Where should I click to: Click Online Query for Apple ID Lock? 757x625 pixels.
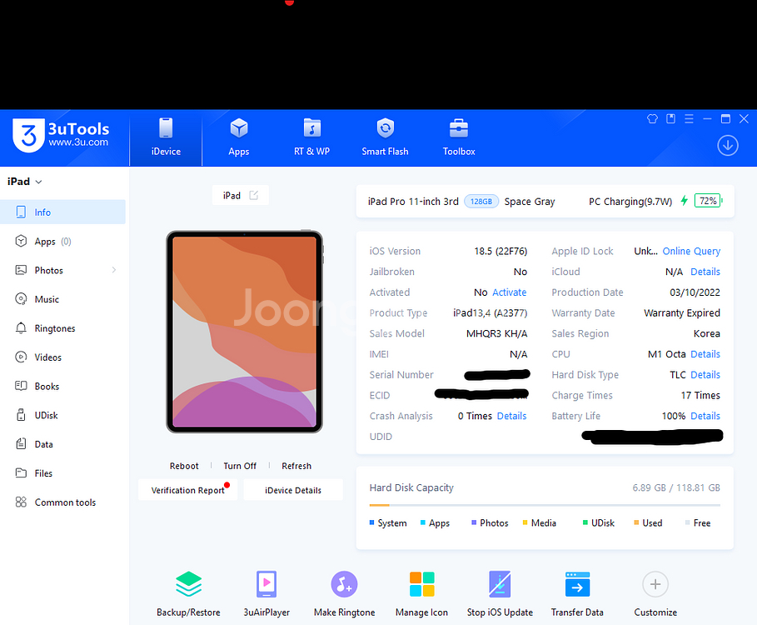691,251
